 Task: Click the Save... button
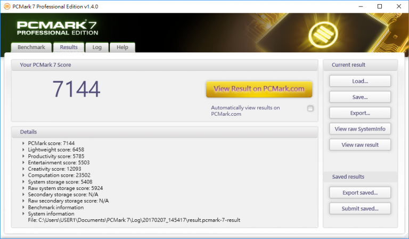tap(360, 97)
